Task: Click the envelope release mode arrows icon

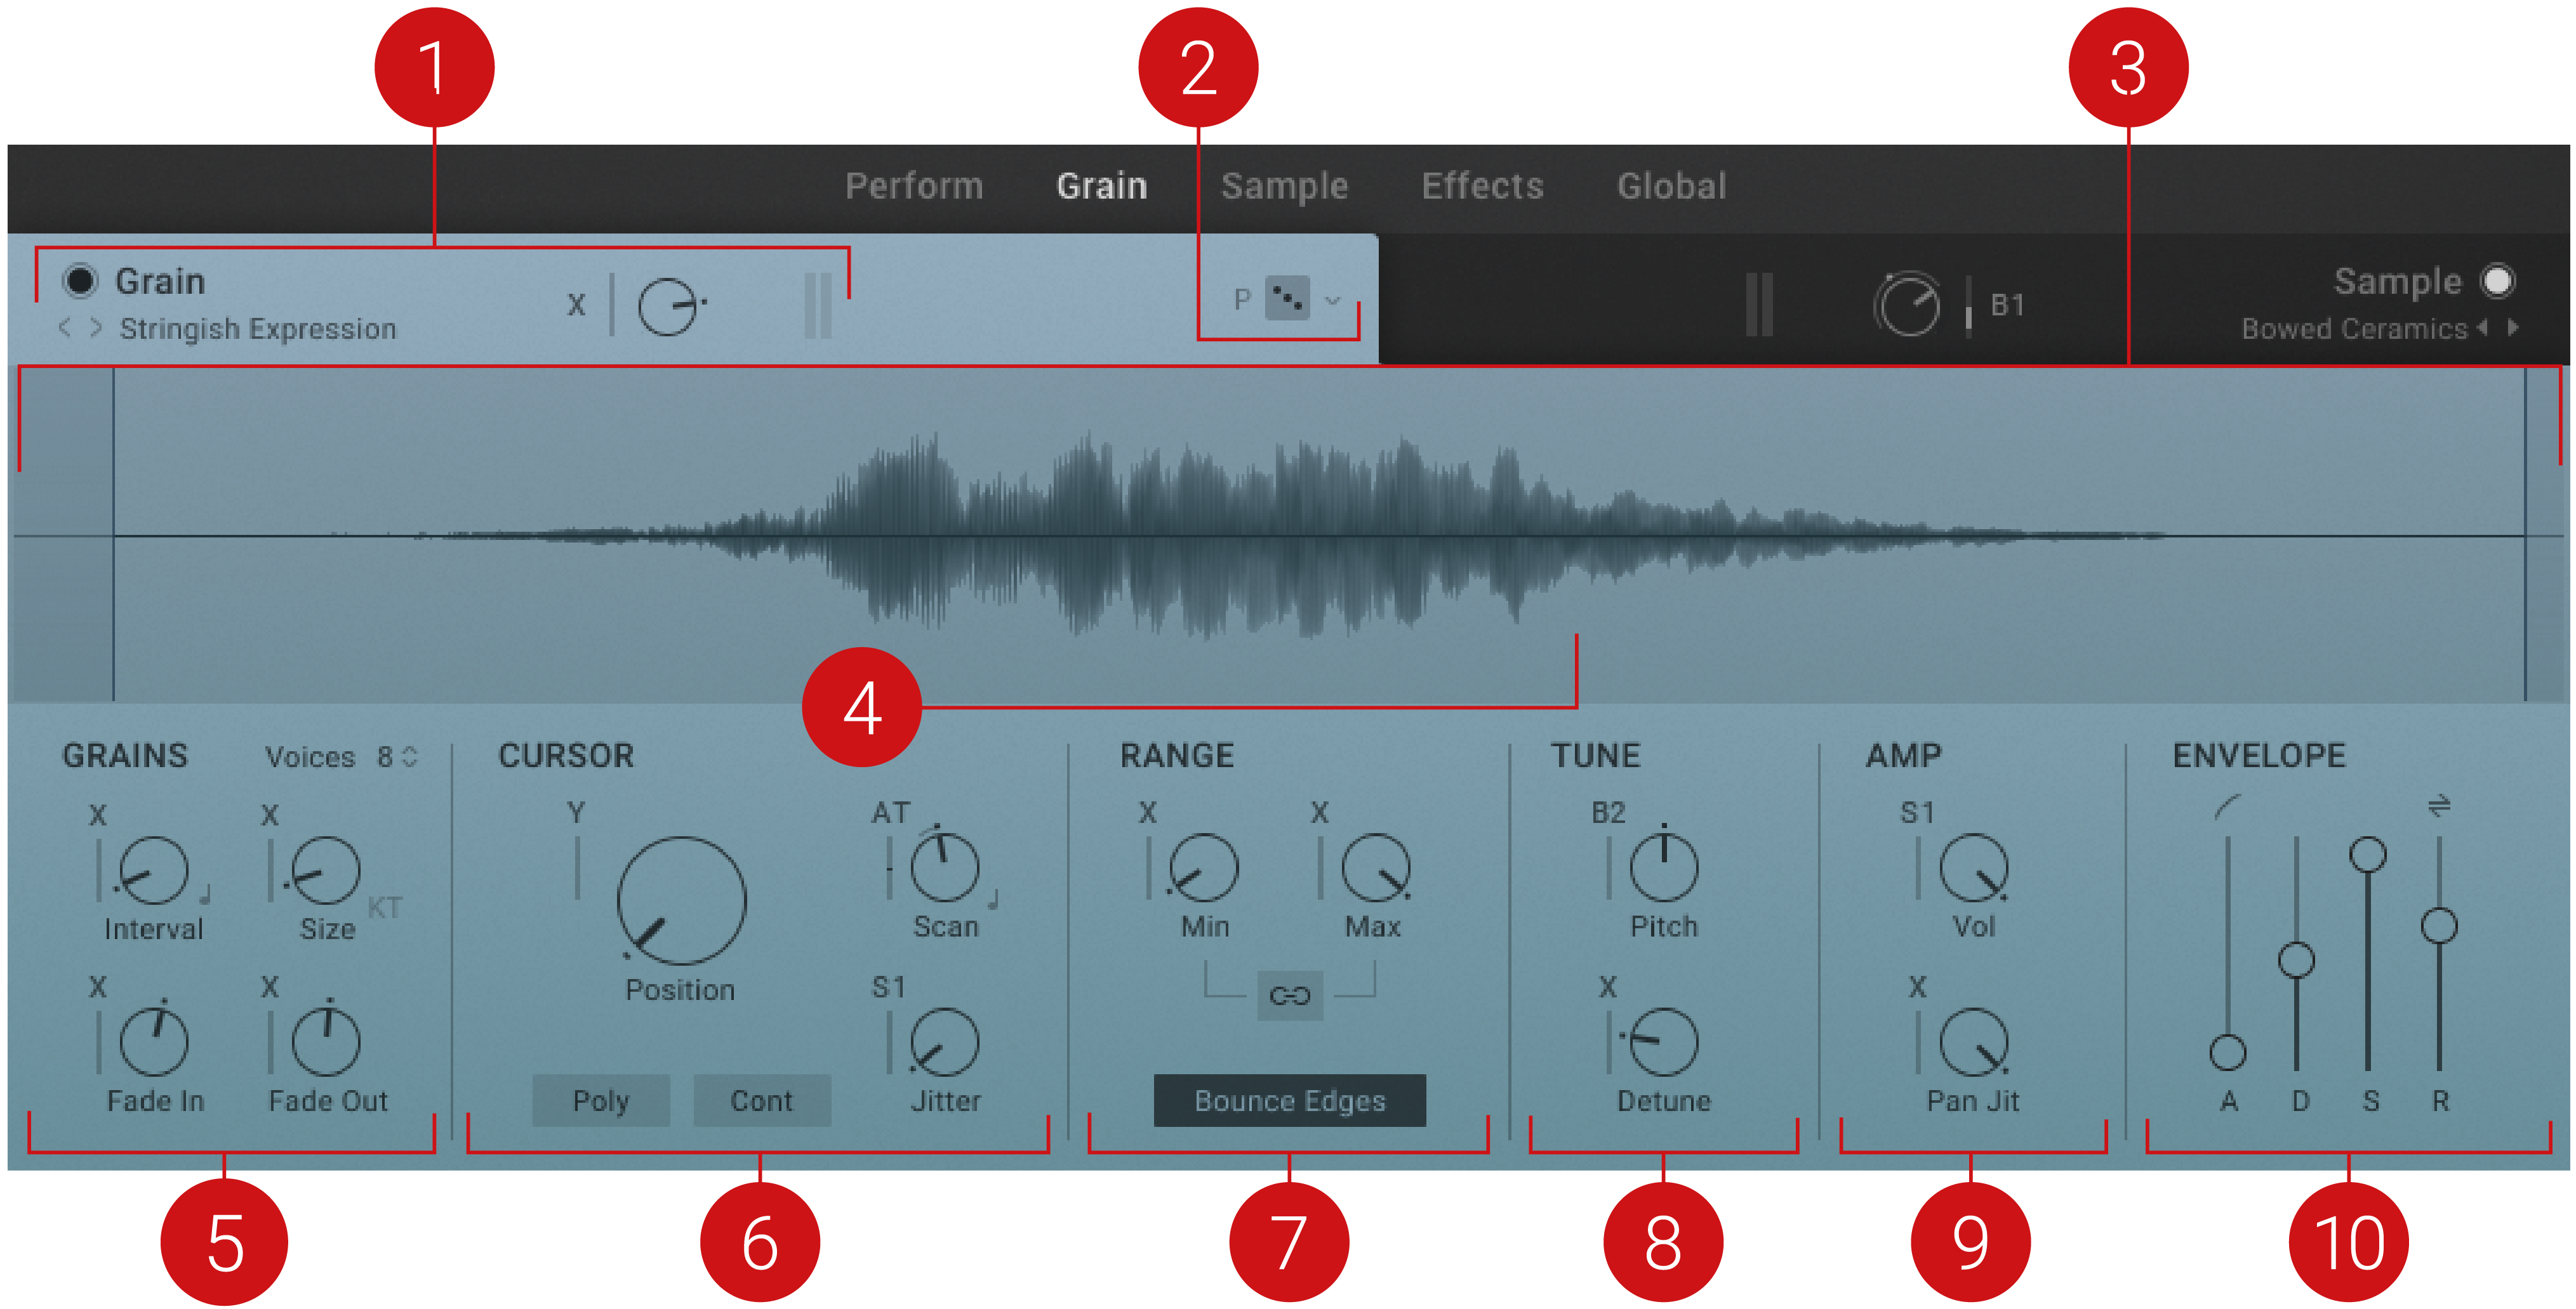Action: pos(2439,805)
